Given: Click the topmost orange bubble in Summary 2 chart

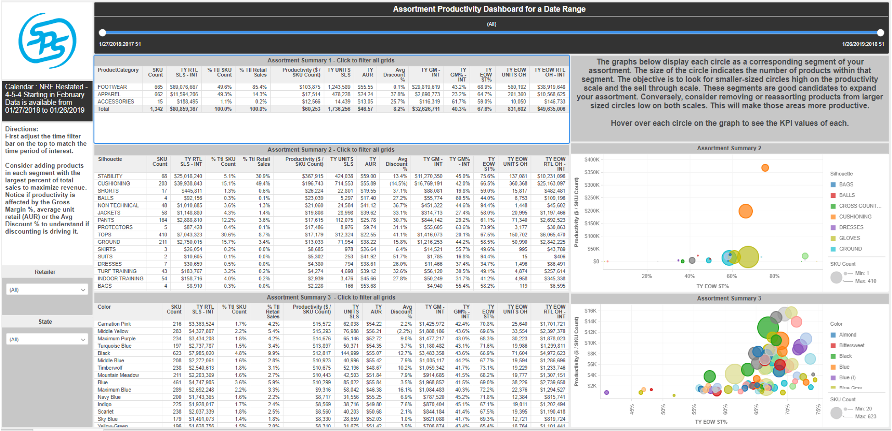Looking at the screenshot, I should tap(765, 168).
